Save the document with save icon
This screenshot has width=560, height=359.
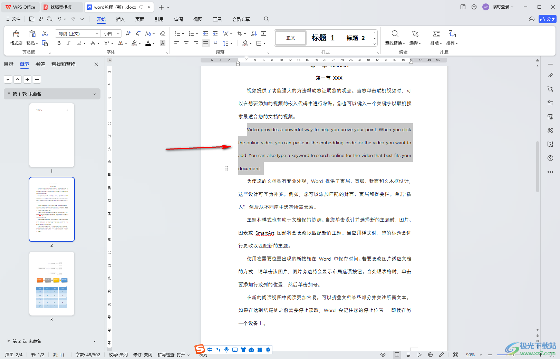[32, 19]
